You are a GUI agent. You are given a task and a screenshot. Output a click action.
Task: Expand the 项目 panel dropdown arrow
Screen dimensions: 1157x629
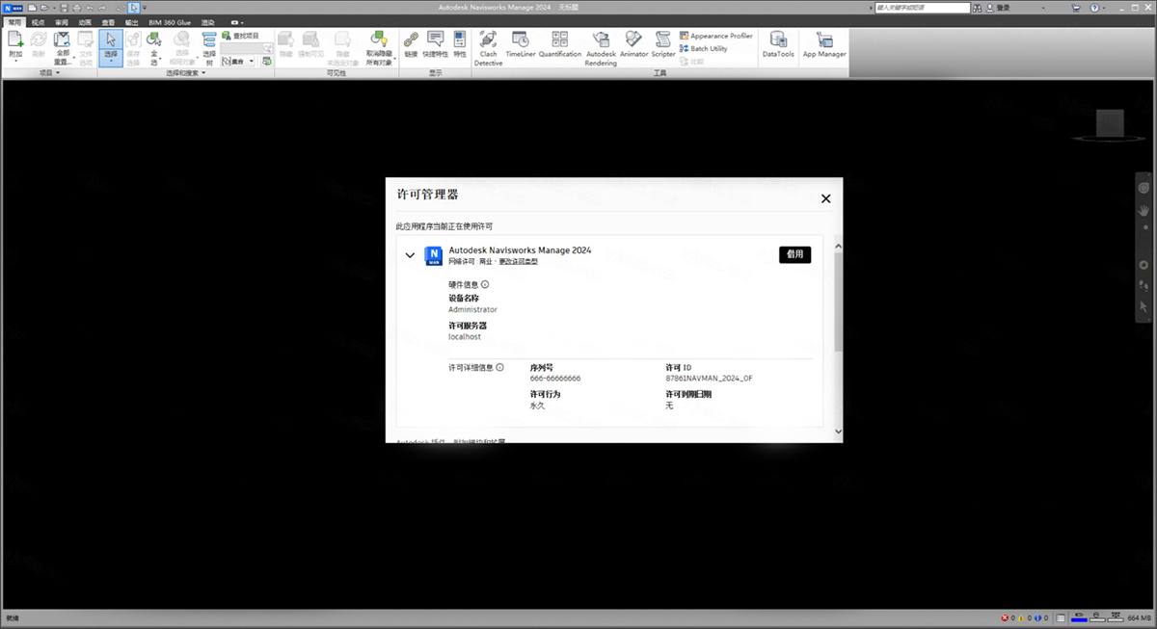(58, 73)
